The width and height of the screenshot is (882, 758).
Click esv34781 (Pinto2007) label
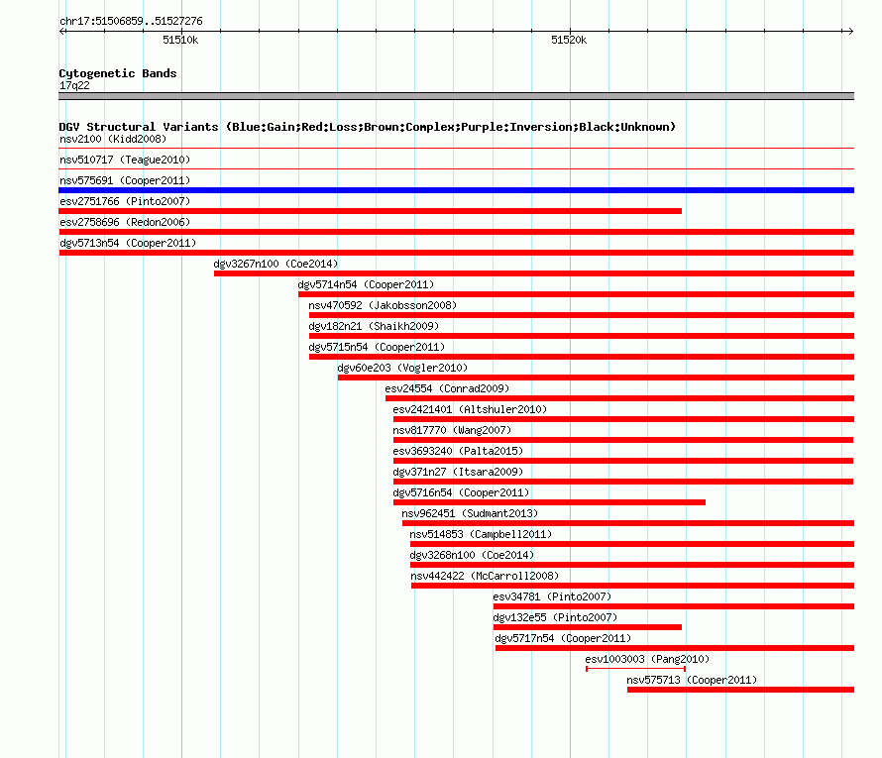[552, 596]
